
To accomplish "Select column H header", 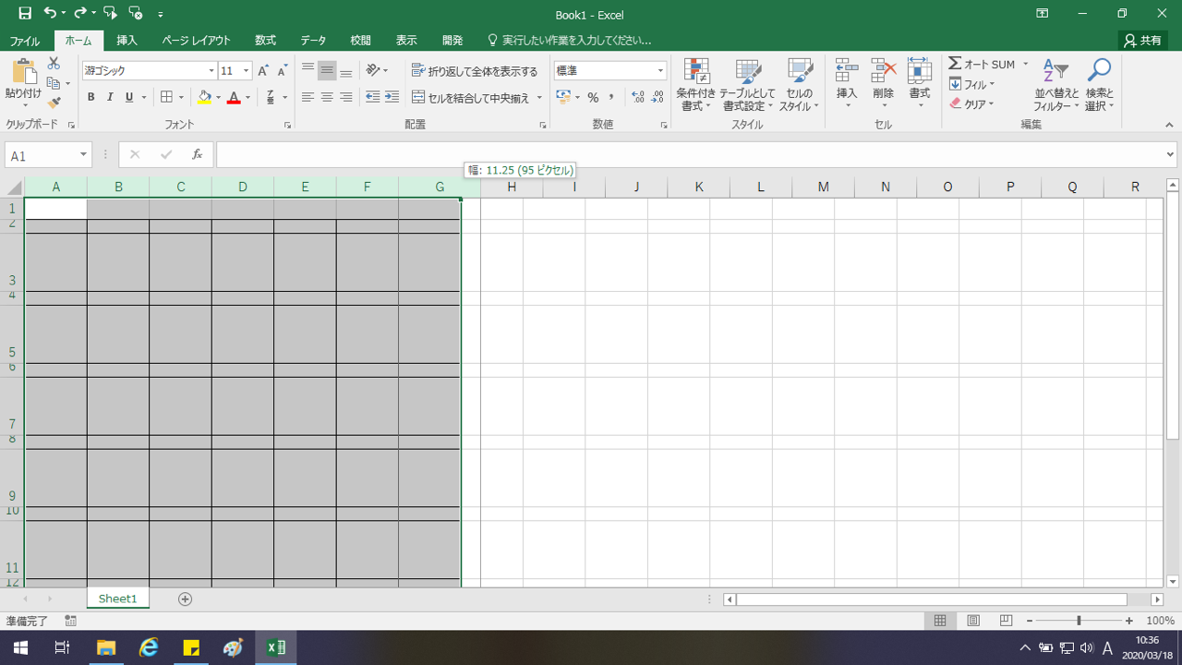I will 512,187.
